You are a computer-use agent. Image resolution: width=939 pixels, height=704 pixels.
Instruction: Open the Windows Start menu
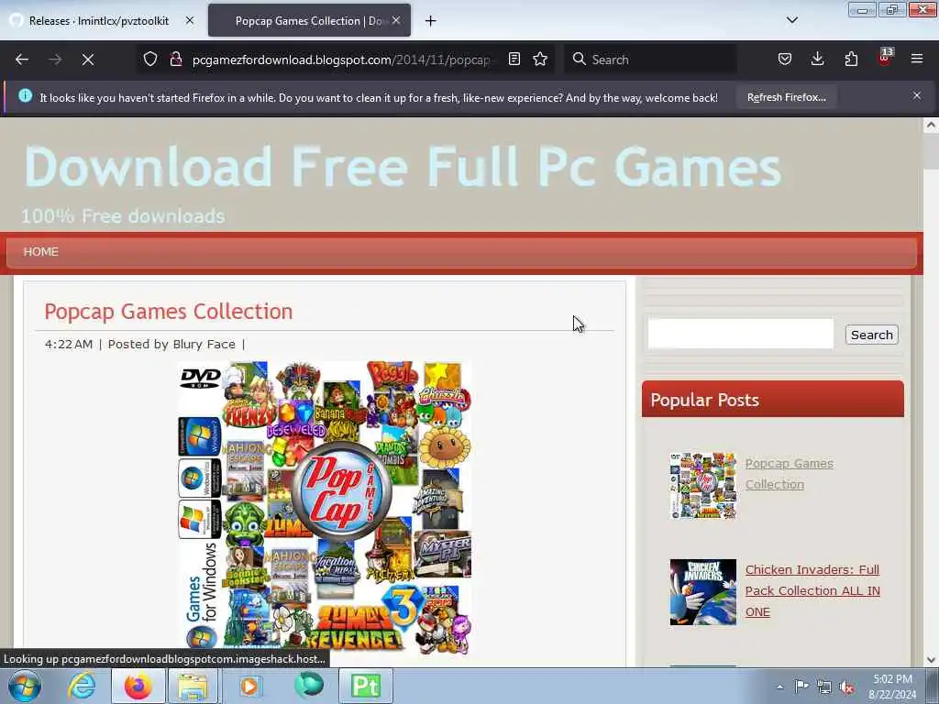click(25, 686)
